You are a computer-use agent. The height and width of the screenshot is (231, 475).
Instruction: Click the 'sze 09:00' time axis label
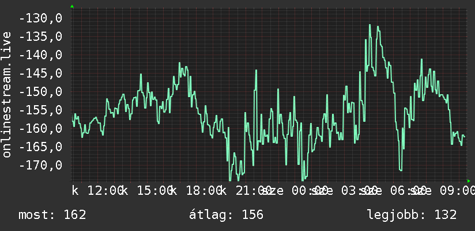pos(443,191)
